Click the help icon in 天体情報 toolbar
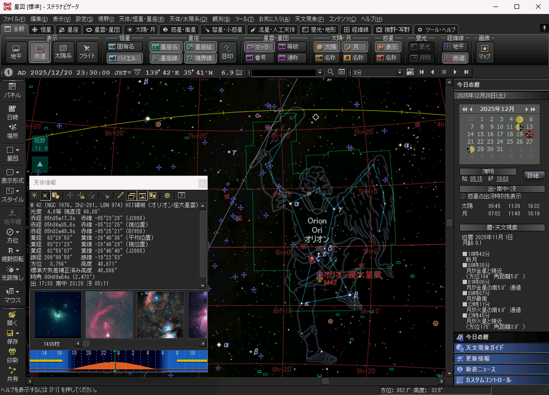549x395 pixels. pyautogui.click(x=182, y=195)
